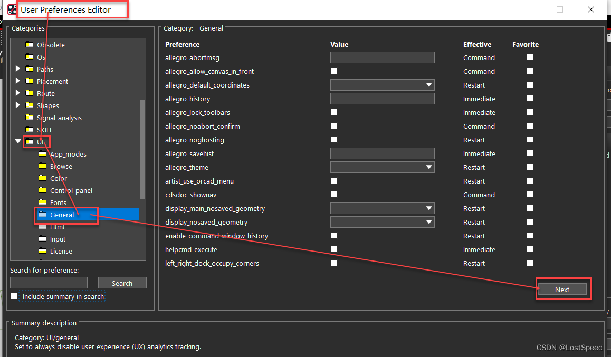The image size is (611, 357).
Task: Select the Fonts folder icon
Action: 42,203
